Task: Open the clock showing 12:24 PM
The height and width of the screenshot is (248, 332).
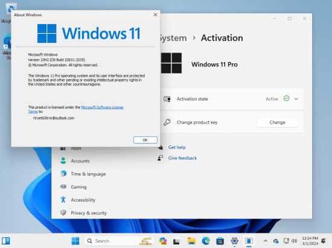Action: click(x=310, y=241)
